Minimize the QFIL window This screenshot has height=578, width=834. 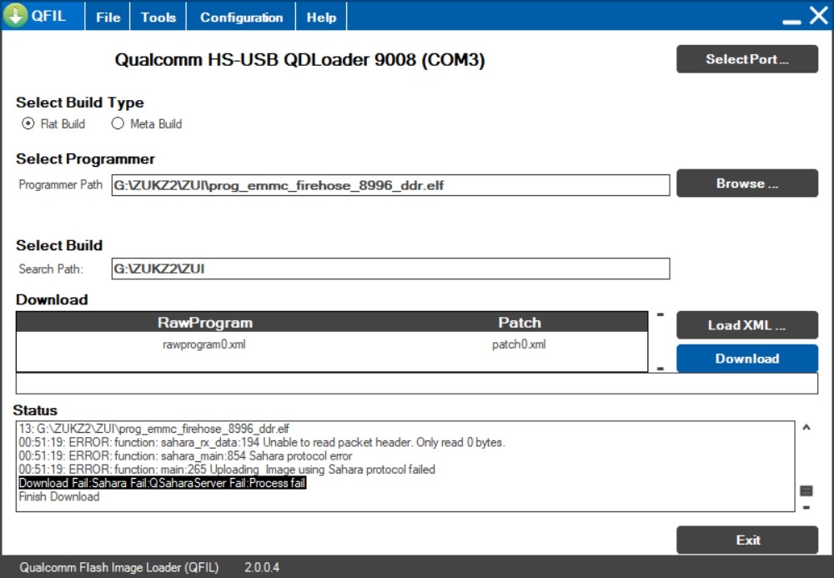791,22
